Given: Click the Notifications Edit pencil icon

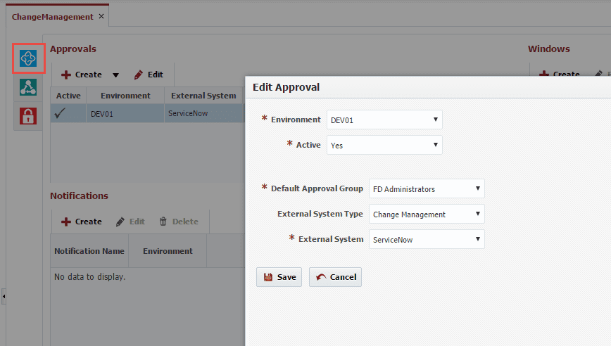Looking at the screenshot, I should [x=120, y=222].
